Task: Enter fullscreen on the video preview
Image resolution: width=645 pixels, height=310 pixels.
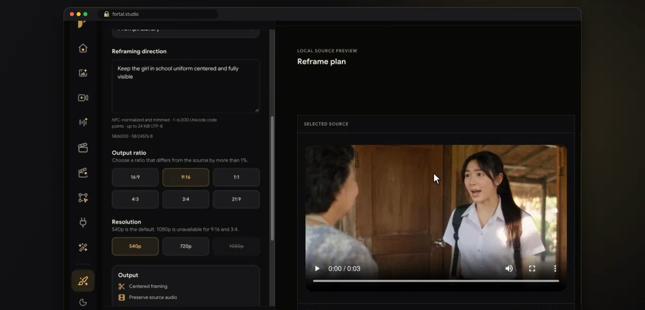Action: point(532,268)
